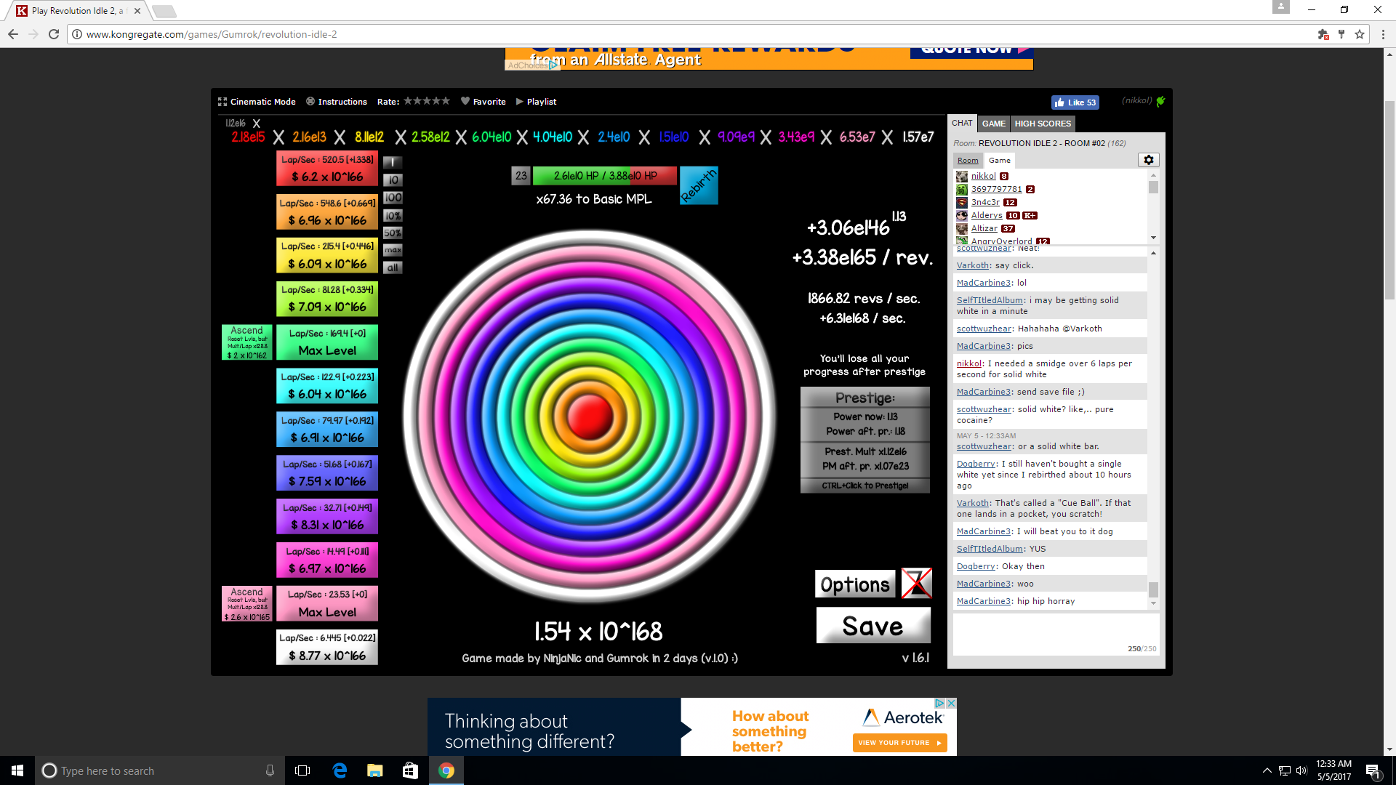Image resolution: width=1396 pixels, height=785 pixels.
Task: Select buy amount max
Action: coord(393,250)
